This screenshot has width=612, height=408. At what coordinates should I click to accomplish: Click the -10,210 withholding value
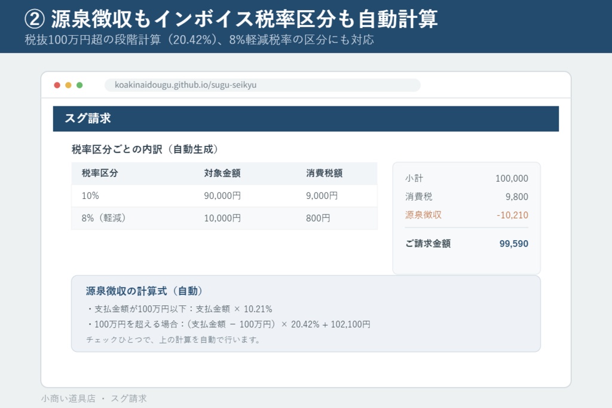(x=512, y=215)
